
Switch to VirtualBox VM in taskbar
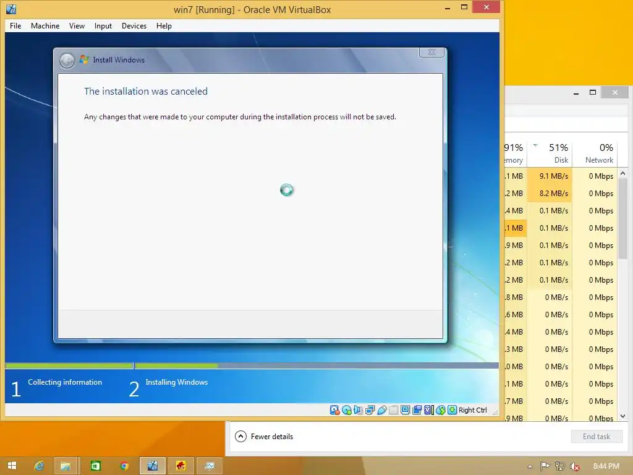click(x=153, y=466)
